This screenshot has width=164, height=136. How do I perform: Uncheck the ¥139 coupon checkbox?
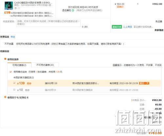pyautogui.click(x=14, y=83)
